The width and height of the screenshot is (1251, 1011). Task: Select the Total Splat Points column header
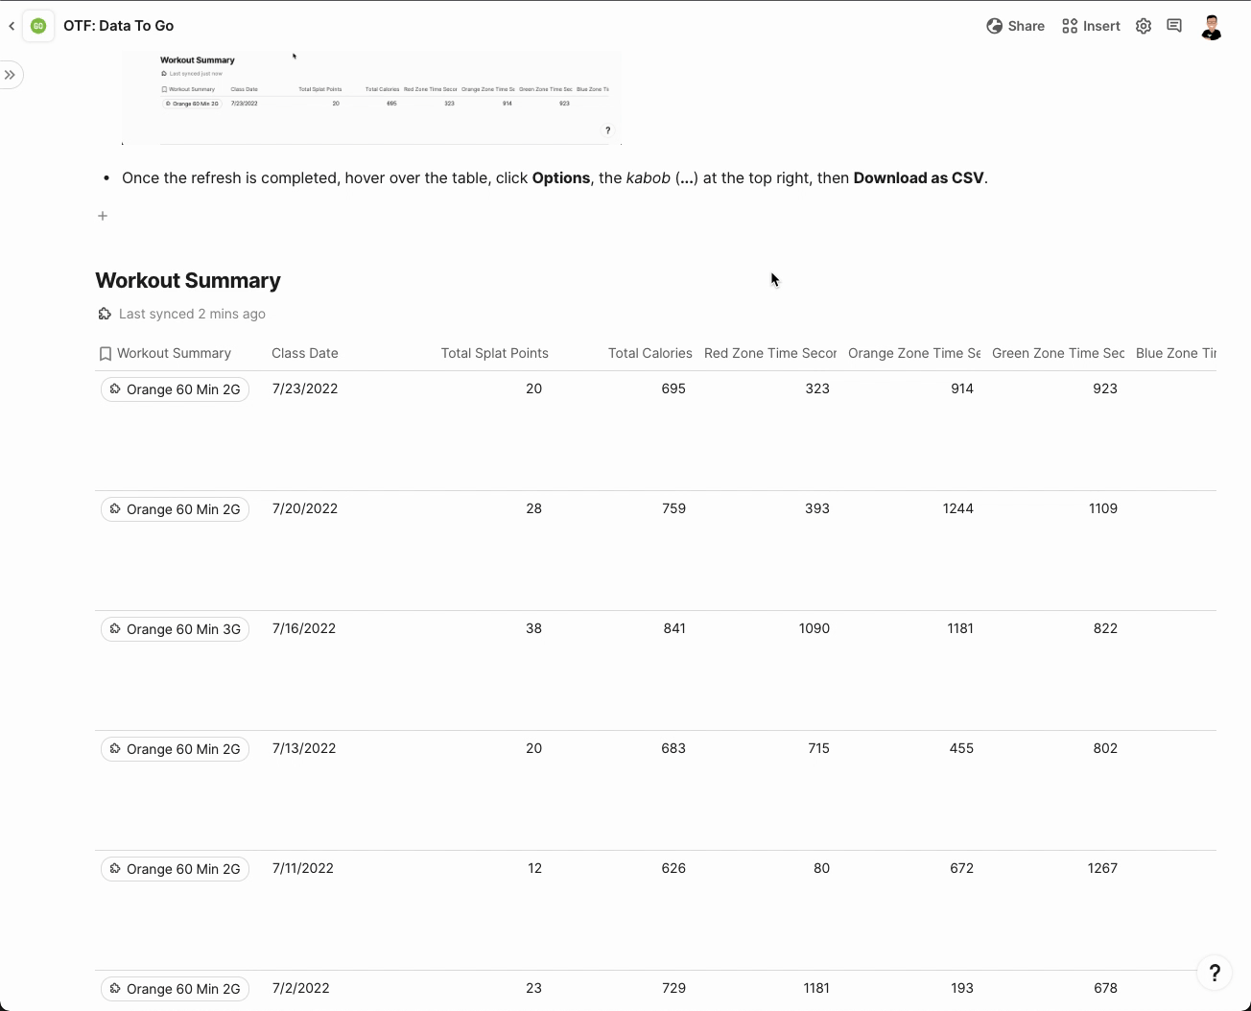(x=495, y=353)
